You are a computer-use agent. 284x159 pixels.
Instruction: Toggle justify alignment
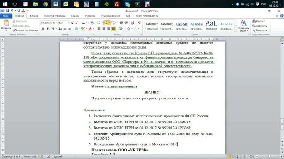click(114, 29)
